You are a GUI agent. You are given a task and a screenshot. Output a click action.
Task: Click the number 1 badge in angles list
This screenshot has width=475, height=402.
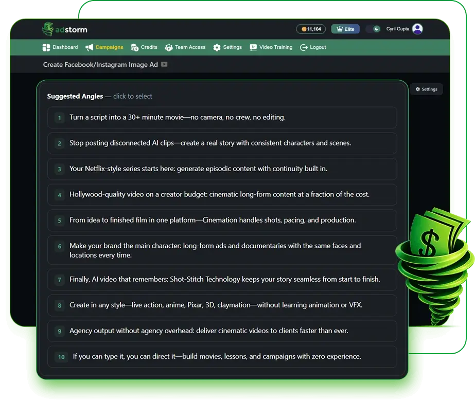(x=60, y=118)
